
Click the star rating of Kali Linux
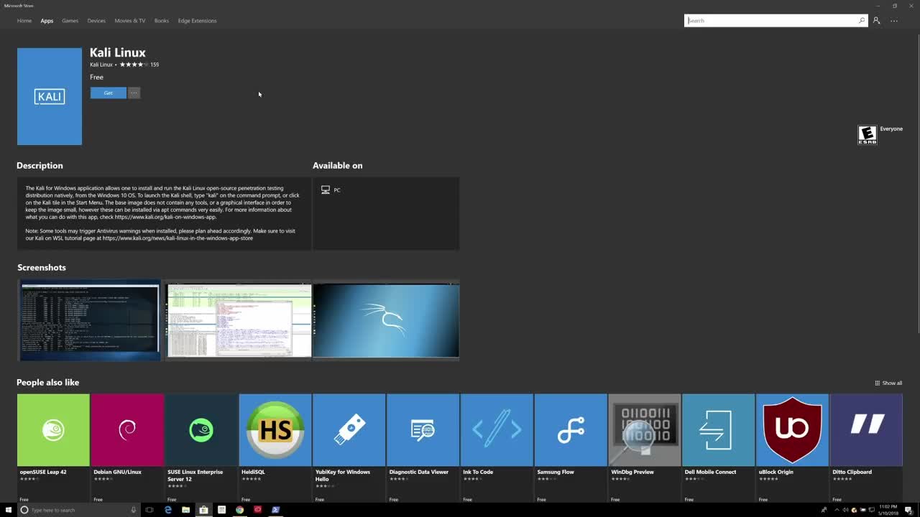134,65
